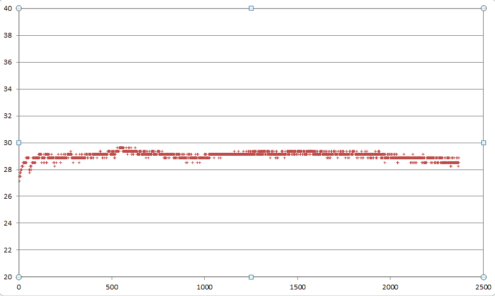Viewport: 495px width, 296px height.
Task: Click the y-axis label 32
Action: (x=8, y=116)
